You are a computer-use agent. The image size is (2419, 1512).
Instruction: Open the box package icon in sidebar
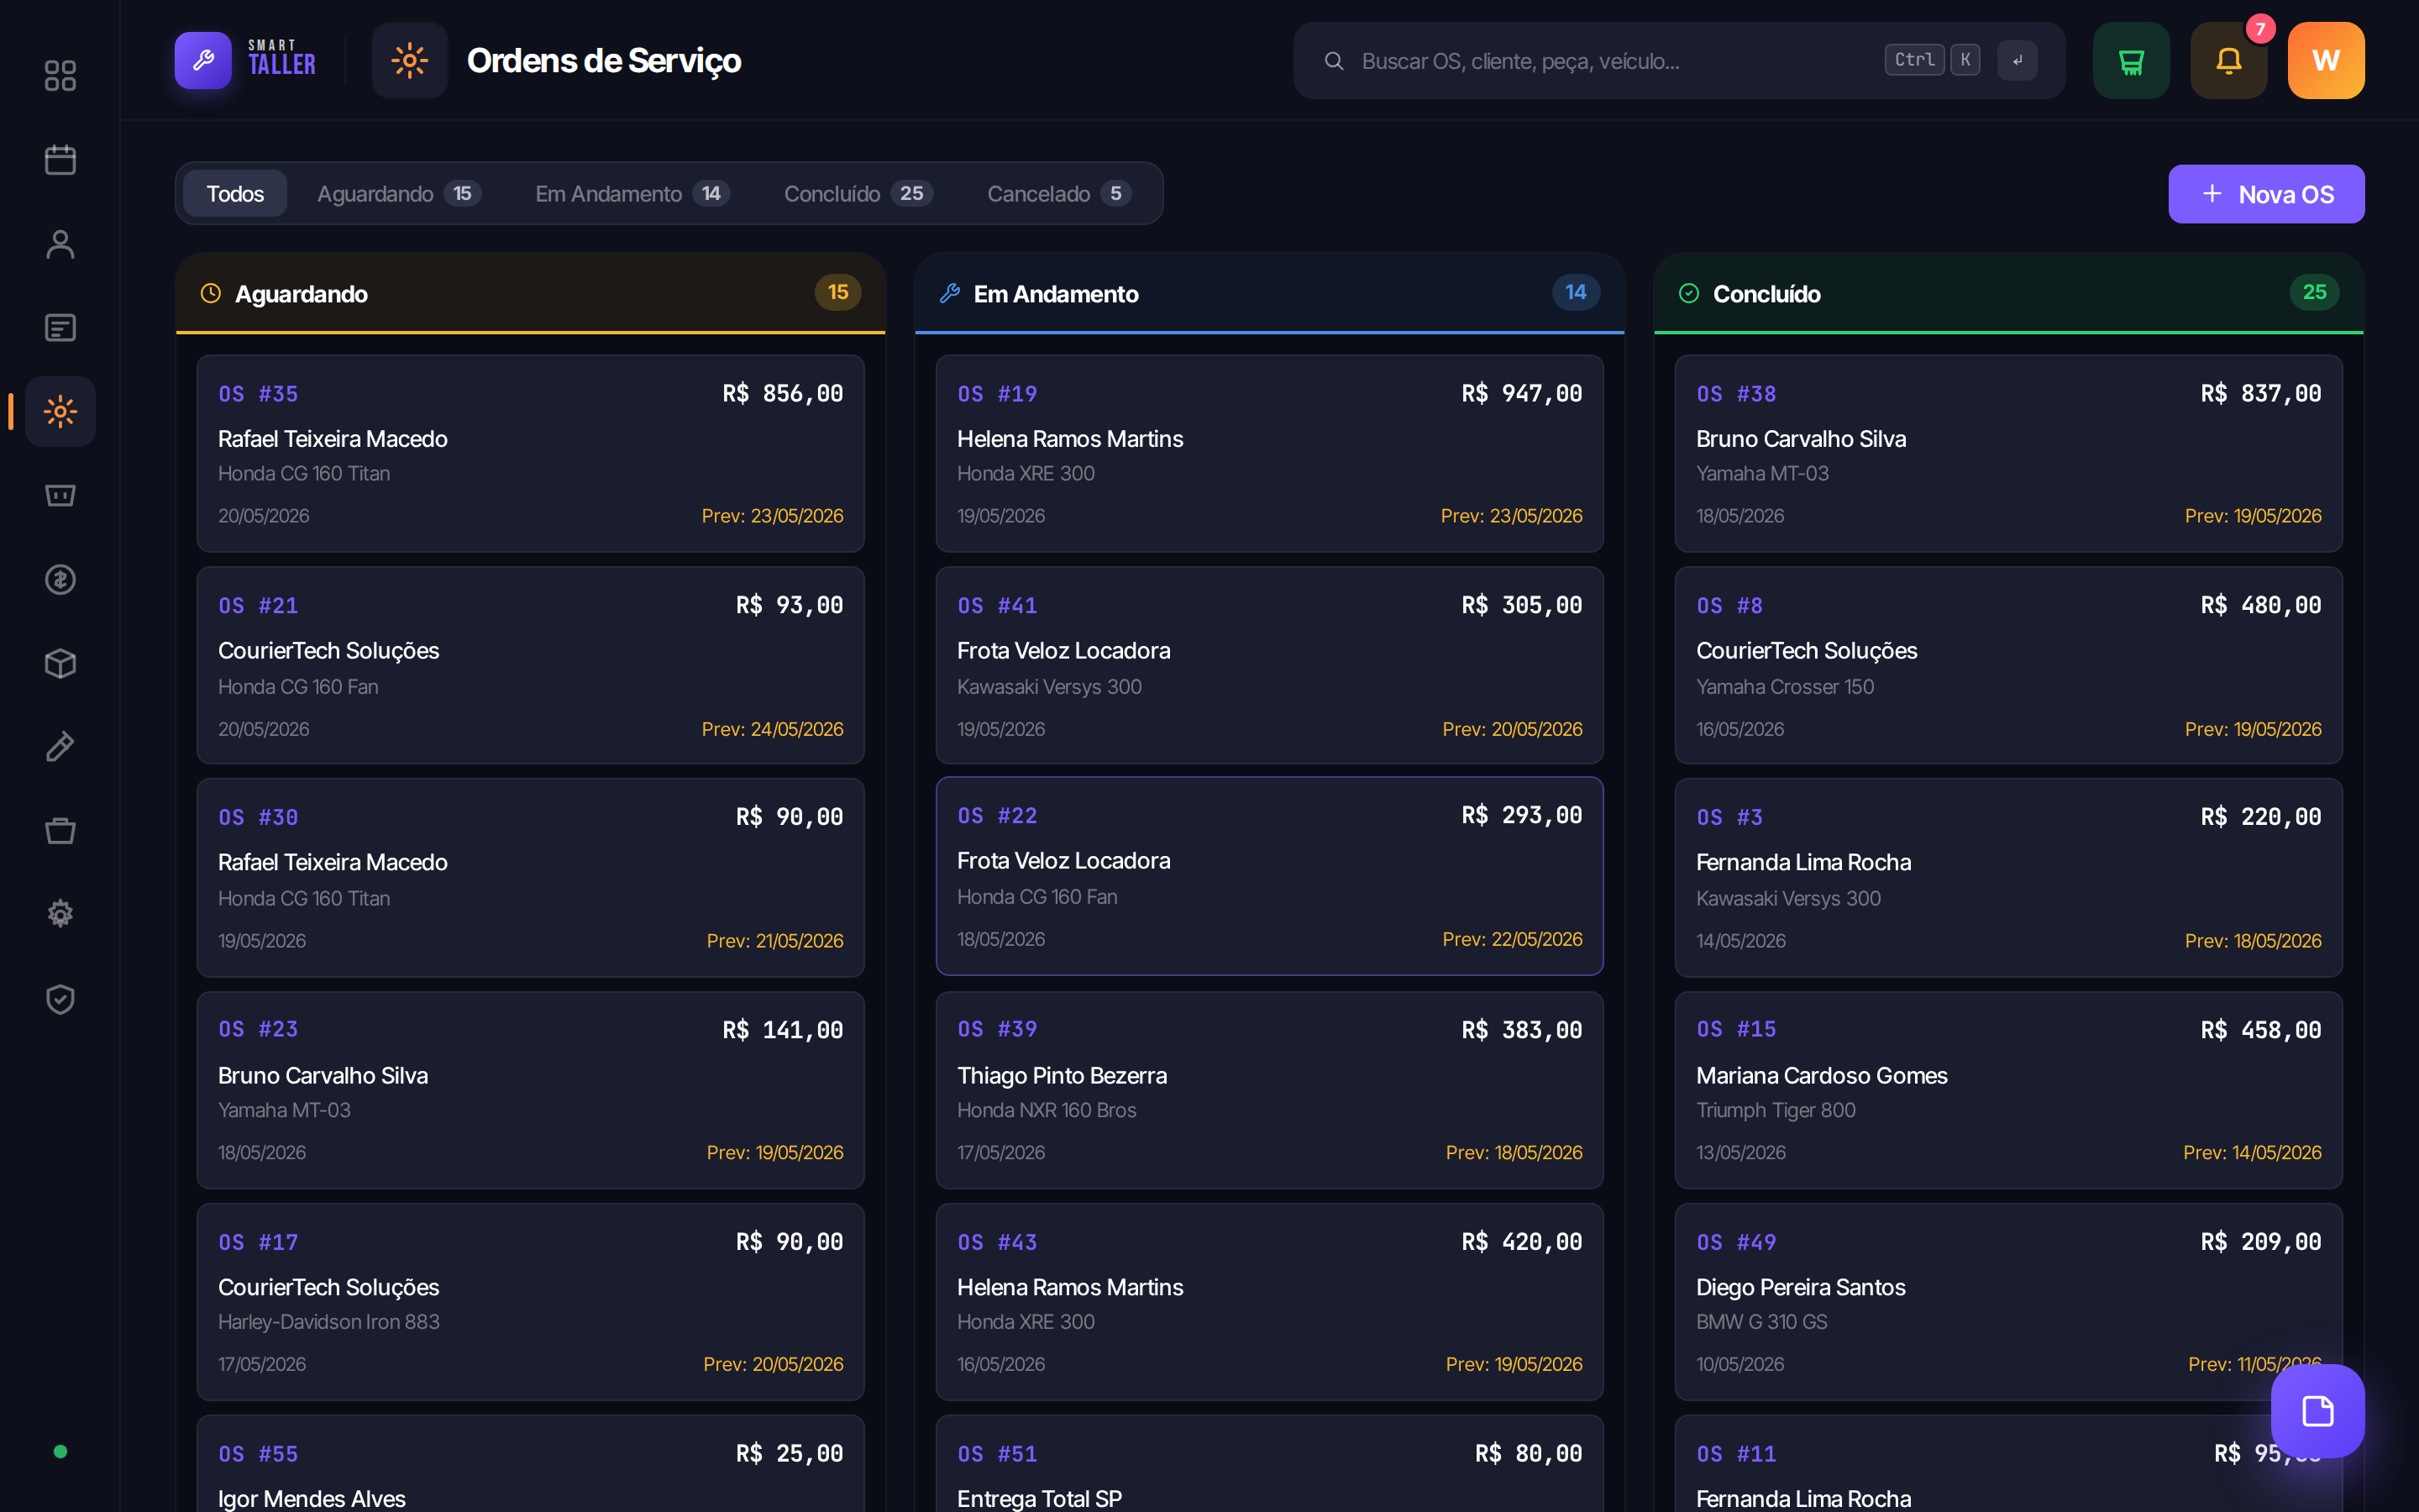tap(60, 831)
